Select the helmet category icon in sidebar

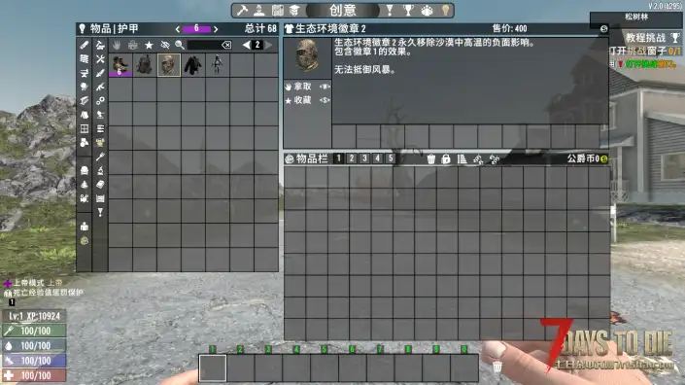[x=85, y=170]
